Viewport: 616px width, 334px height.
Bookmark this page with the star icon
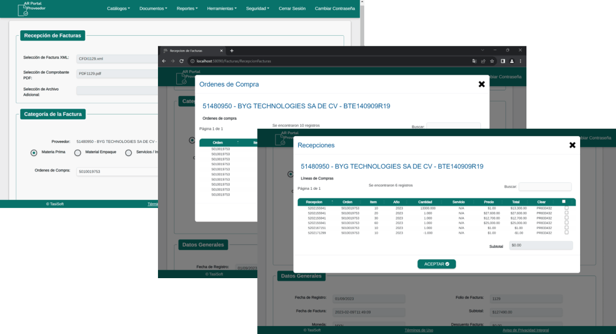tap(492, 61)
